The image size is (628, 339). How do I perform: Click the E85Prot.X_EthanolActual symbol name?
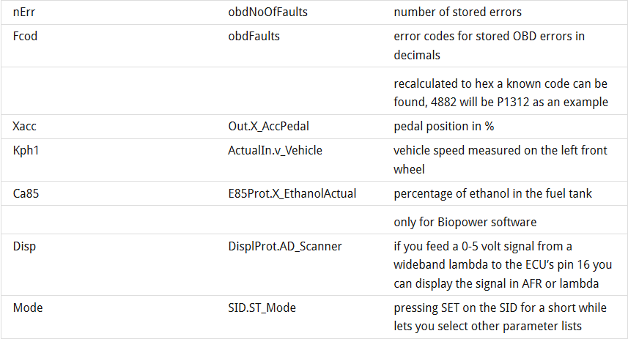pyautogui.click(x=292, y=194)
